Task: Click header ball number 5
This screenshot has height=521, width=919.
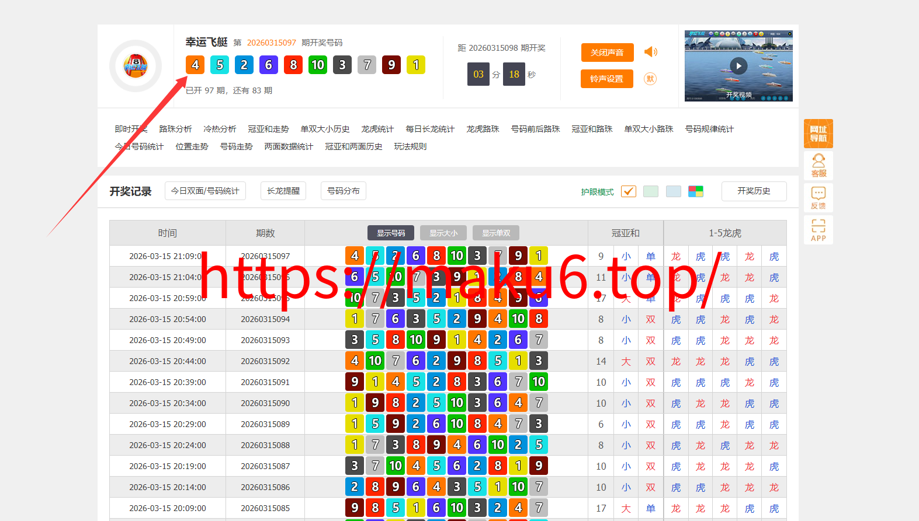Action: (x=220, y=65)
